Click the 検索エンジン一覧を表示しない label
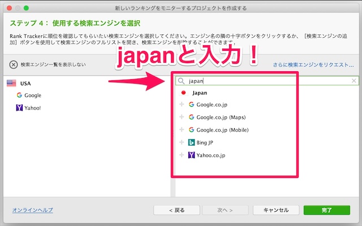 pos(53,64)
